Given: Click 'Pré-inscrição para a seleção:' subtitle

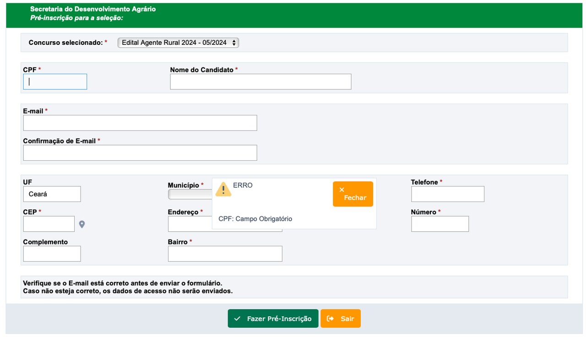Looking at the screenshot, I should [77, 18].
